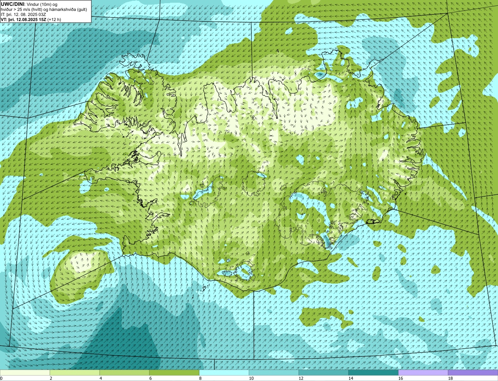Viewport: 498px width, 381px height.
Task: Click the legend scale label '18'
Action: pyautogui.click(x=451, y=378)
